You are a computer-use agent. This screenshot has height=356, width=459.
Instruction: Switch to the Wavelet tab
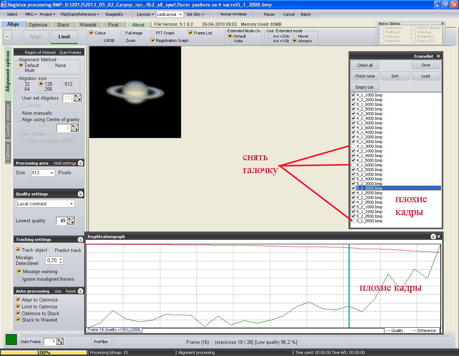88,25
